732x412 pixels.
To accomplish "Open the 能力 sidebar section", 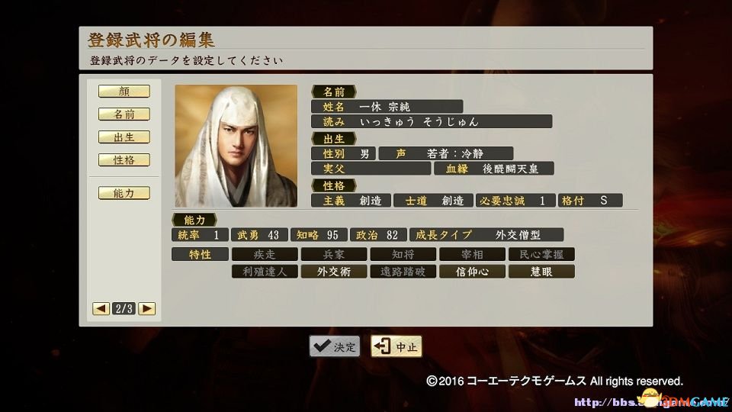I will click(x=124, y=193).
